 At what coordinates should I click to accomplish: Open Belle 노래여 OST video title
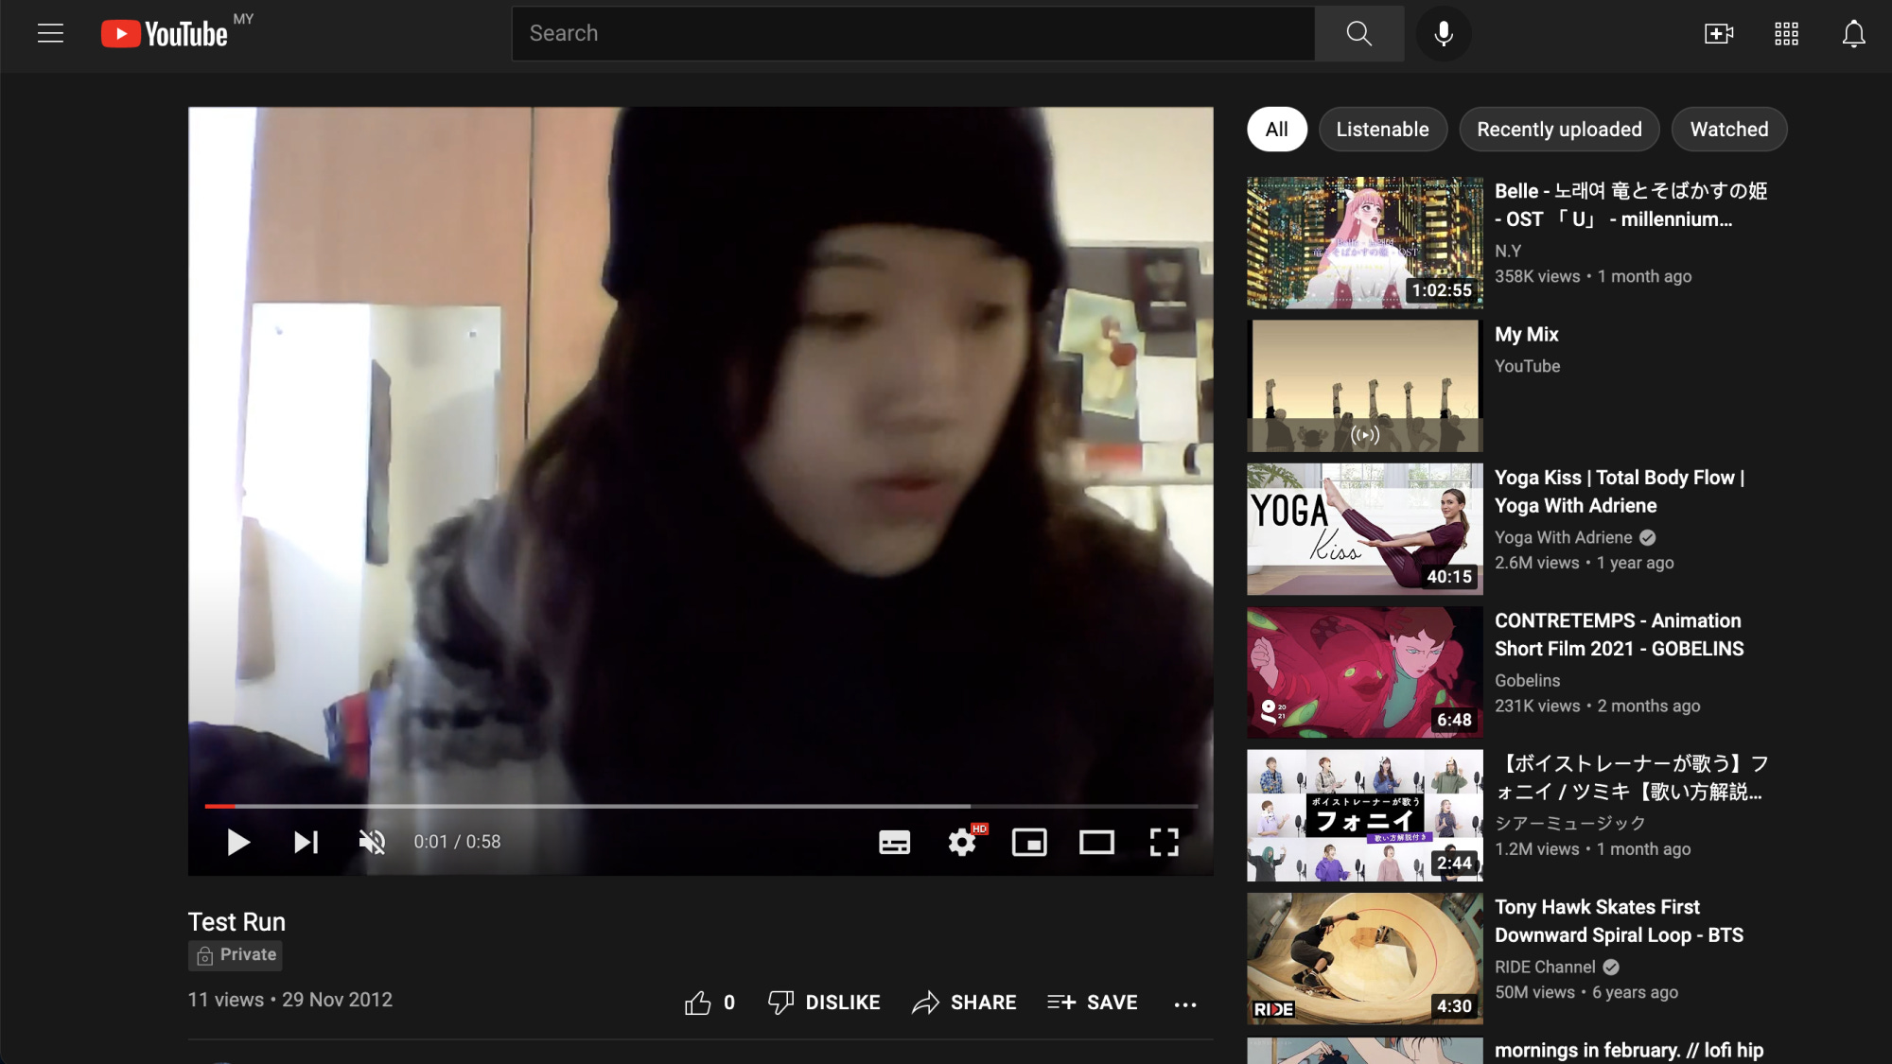(x=1631, y=205)
